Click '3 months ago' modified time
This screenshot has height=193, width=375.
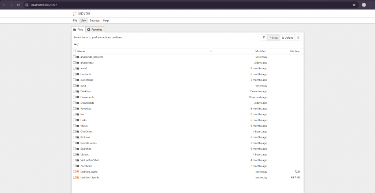tap(259, 143)
